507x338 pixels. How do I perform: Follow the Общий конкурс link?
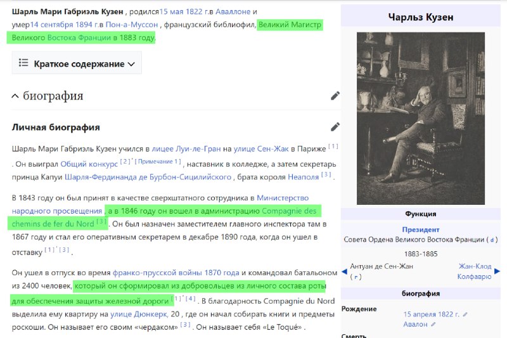tap(89, 164)
